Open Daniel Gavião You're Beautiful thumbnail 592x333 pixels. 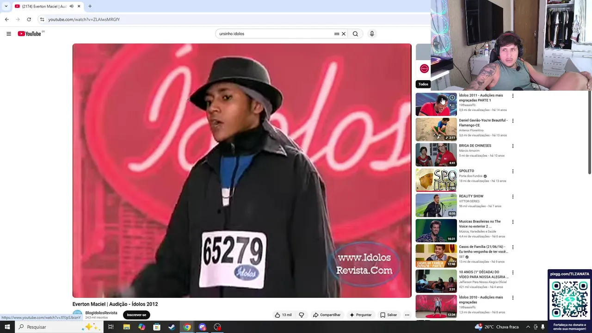pyautogui.click(x=436, y=129)
